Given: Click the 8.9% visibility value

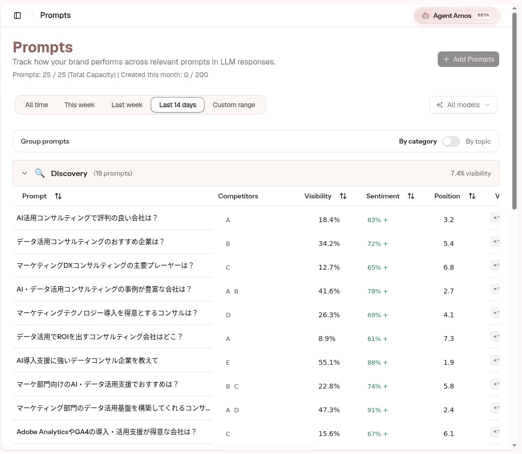Looking at the screenshot, I should pos(327,339).
